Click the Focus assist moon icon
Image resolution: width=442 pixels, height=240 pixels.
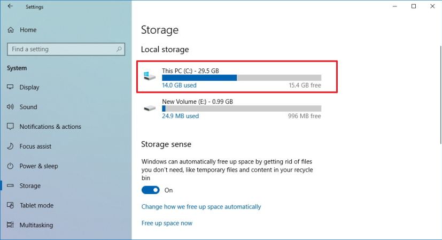click(11, 146)
